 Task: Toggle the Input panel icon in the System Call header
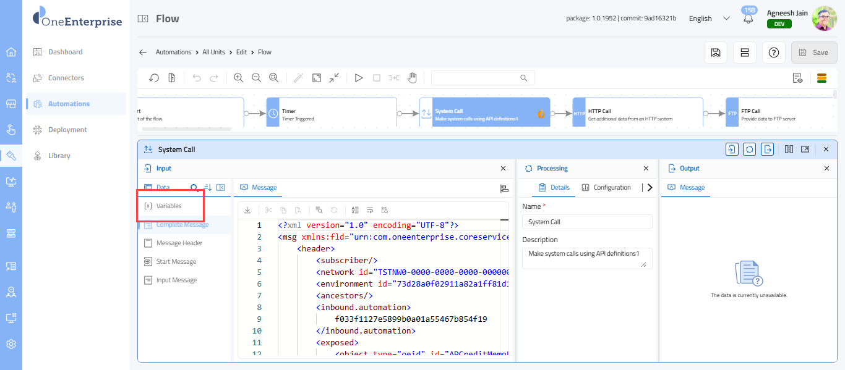pyautogui.click(x=732, y=149)
